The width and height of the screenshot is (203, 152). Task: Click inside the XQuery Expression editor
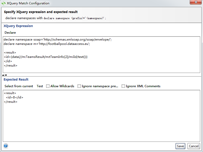102,55
